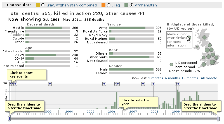Image resolution: width=224 pixels, height=124 pixels.
Task: Open the key event marker in late 2005
Action: point(104,84)
